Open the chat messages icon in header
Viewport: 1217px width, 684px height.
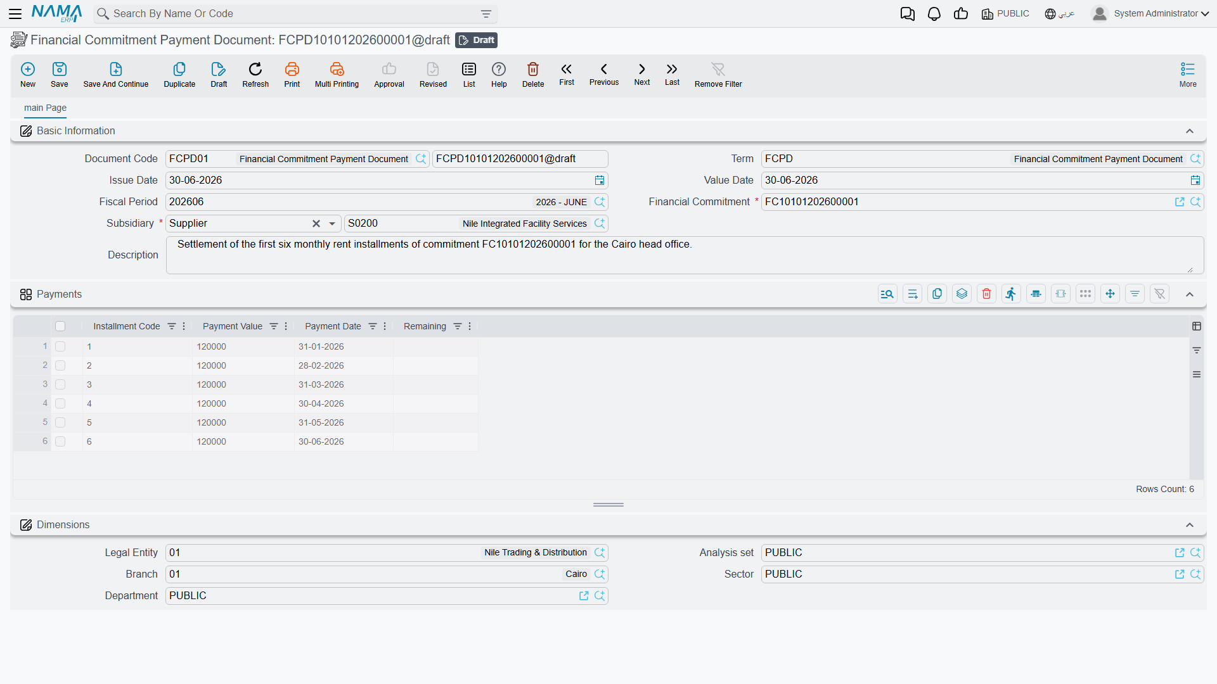(908, 14)
